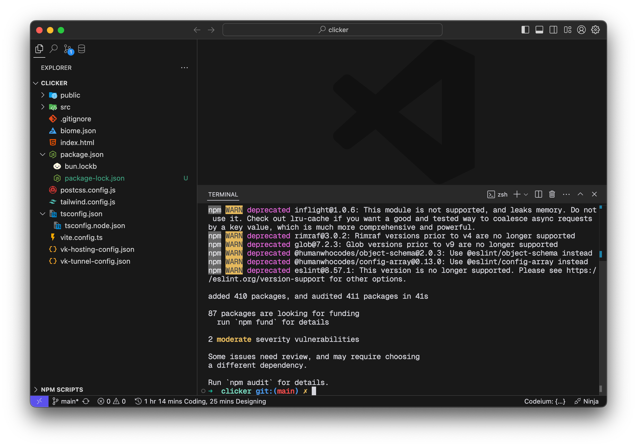
Task: Click the sync changes icon in status bar
Action: coord(86,401)
